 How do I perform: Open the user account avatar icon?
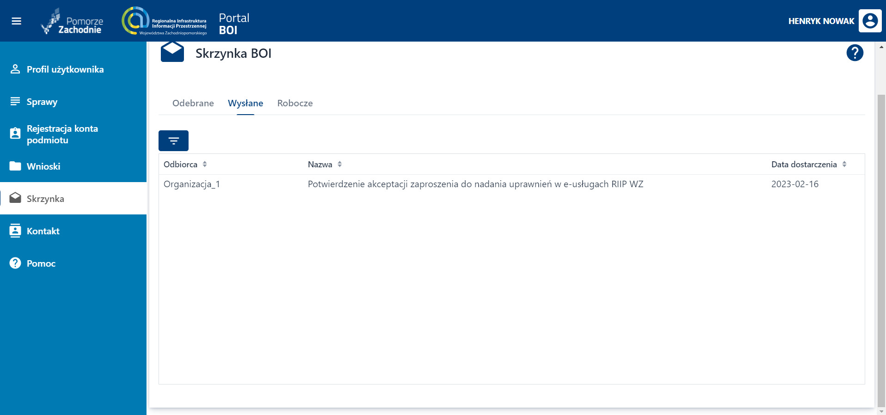click(870, 21)
